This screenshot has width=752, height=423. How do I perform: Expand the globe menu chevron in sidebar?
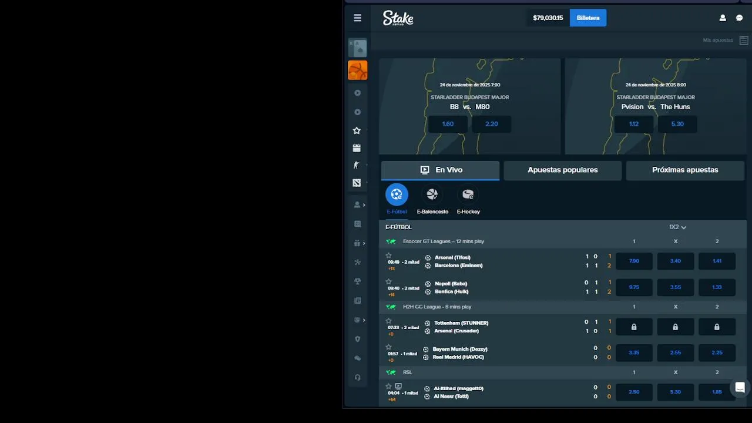[x=364, y=320]
